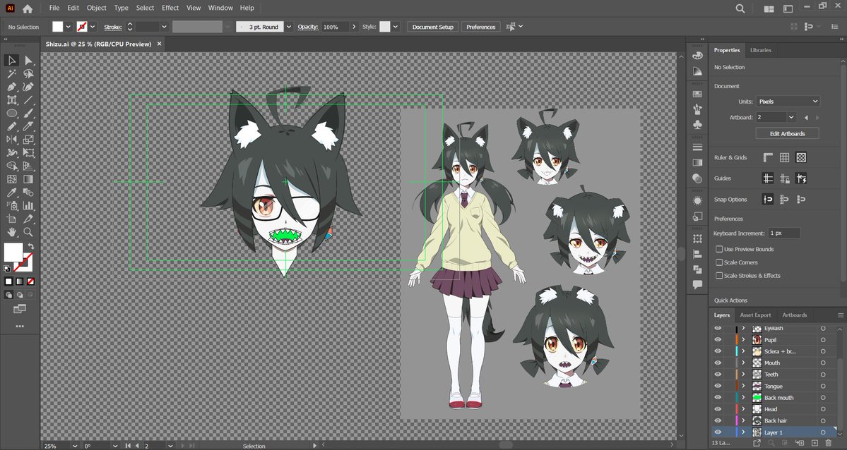Viewport: 847px width, 450px height.
Task: Open the Artboard number dropdown in Properties
Action: click(791, 117)
